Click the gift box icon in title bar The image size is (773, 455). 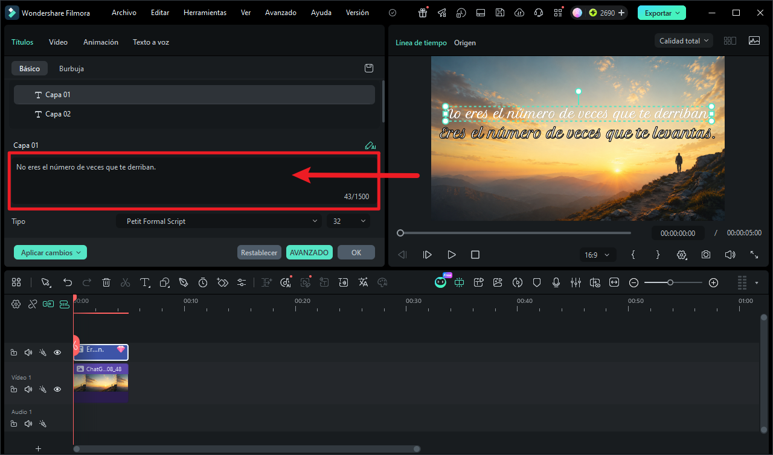tap(423, 13)
